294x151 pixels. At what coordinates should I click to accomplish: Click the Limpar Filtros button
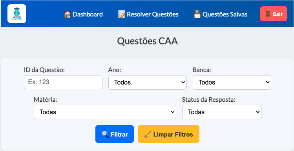coord(168,134)
